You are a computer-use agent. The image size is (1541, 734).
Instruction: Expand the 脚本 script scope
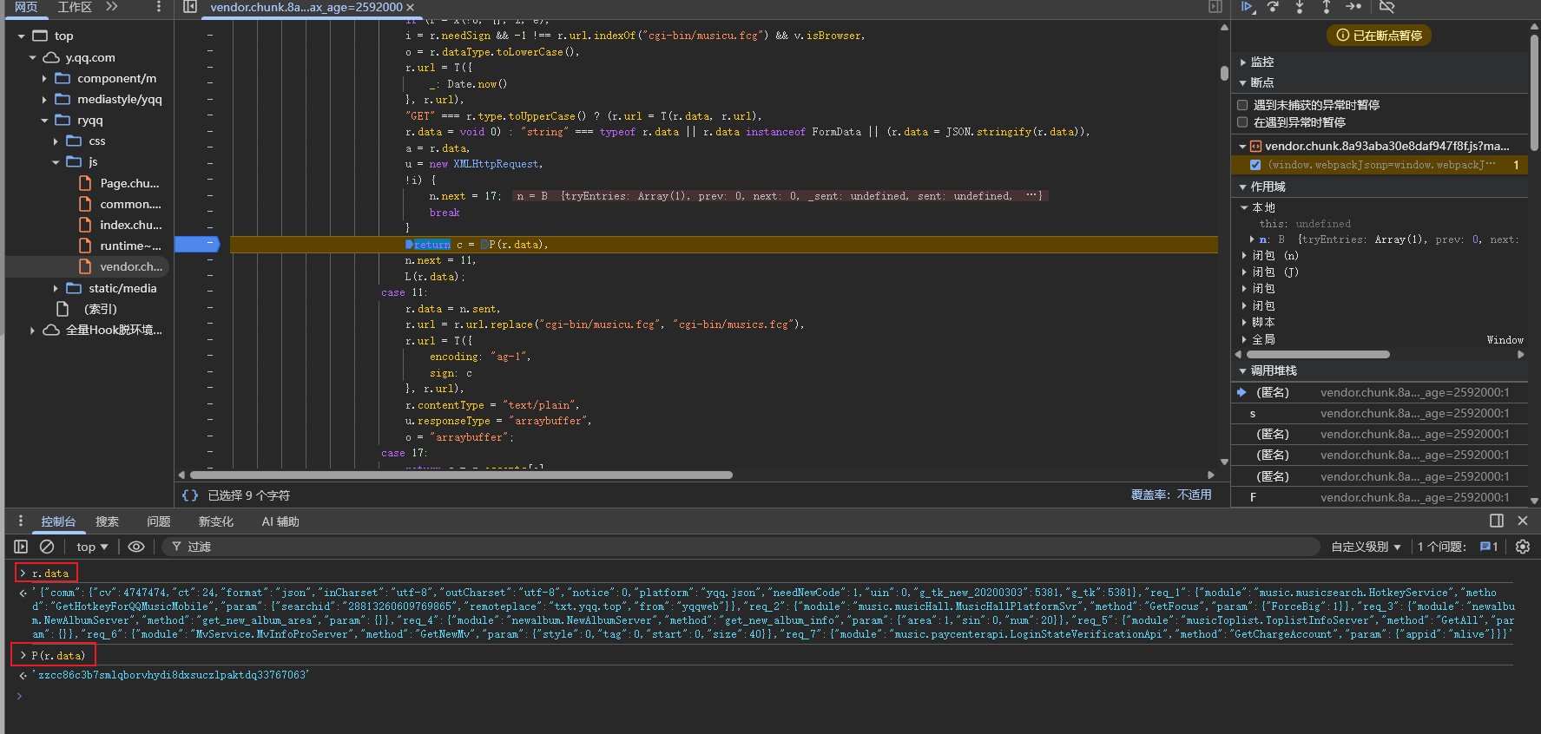pyautogui.click(x=1244, y=323)
